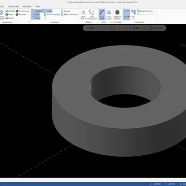Open the Multi-Threading manager
This screenshot has width=186, height=186.
52,14
